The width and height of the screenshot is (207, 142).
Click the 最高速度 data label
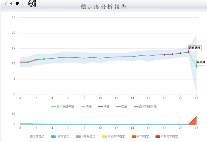click(x=195, y=48)
